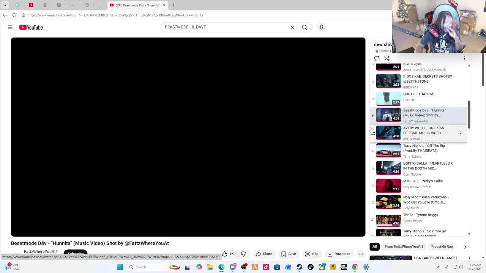
Task: Go back with the browser back arrow
Action: (5, 15)
